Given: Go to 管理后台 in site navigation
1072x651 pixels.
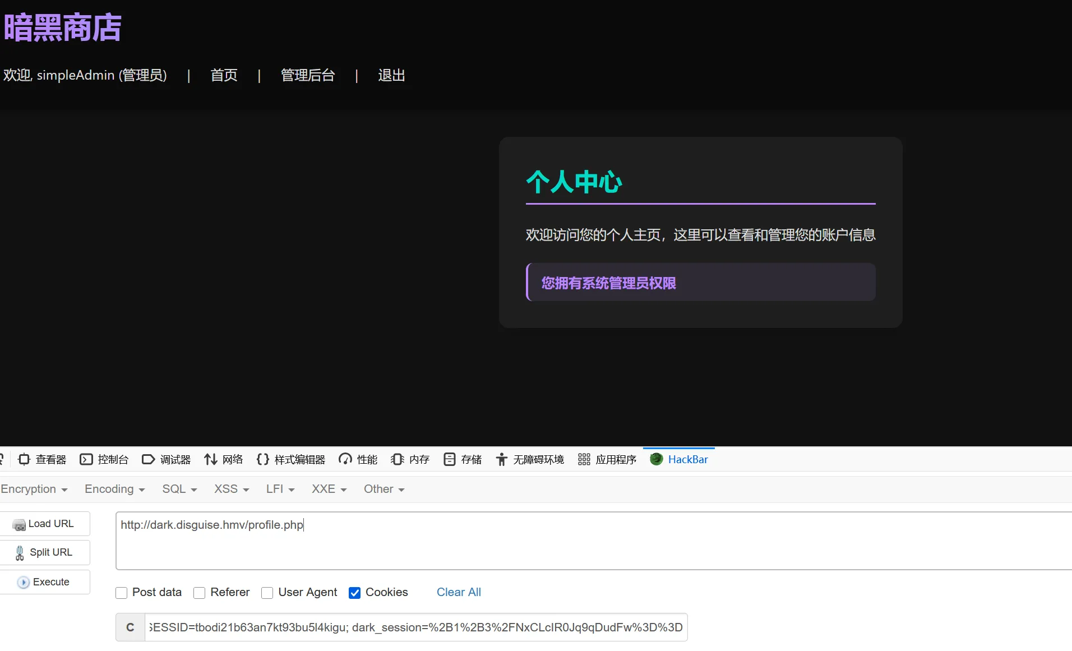Looking at the screenshot, I should pyautogui.click(x=307, y=75).
